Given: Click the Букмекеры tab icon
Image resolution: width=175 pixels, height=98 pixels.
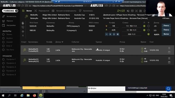Looking at the screenshot, I should [80, 11].
